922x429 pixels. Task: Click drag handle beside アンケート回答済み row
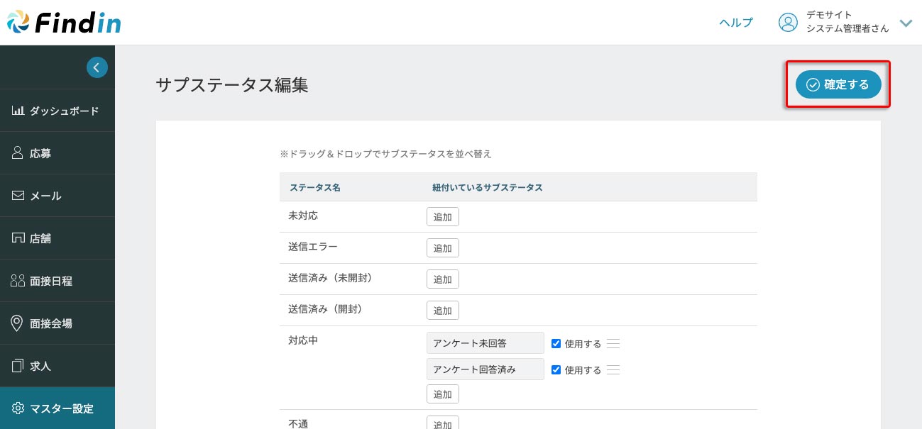coord(614,369)
